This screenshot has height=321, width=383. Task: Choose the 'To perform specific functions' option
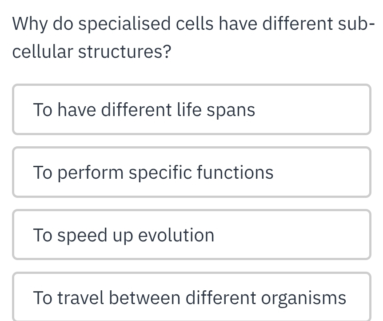point(192,172)
